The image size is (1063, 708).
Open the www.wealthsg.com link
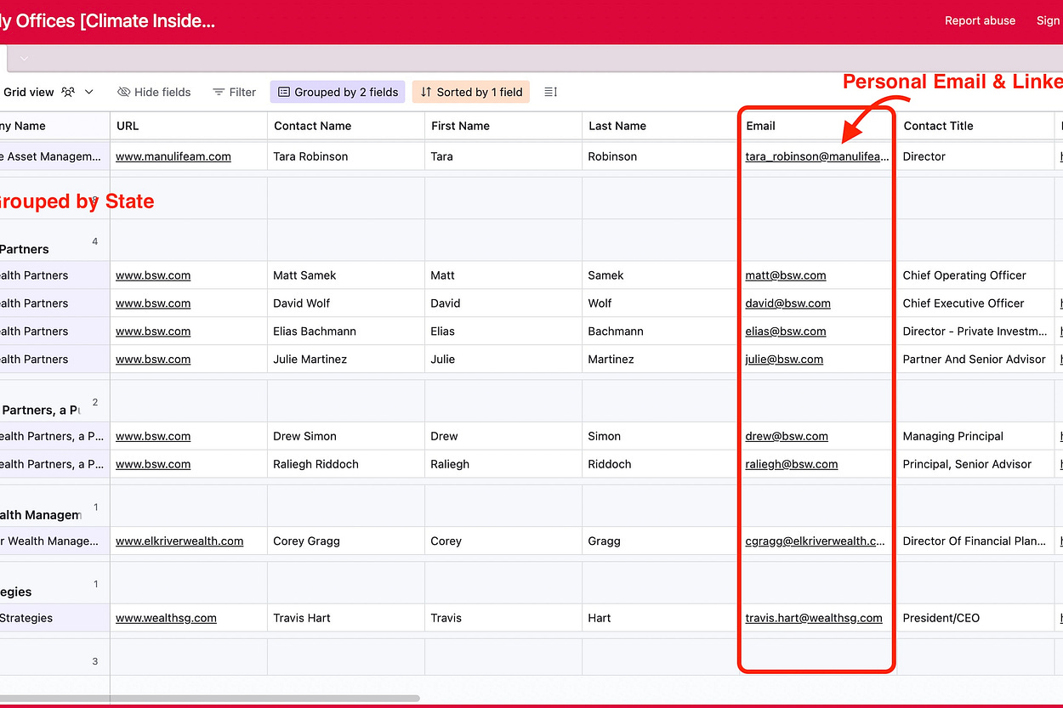166,618
